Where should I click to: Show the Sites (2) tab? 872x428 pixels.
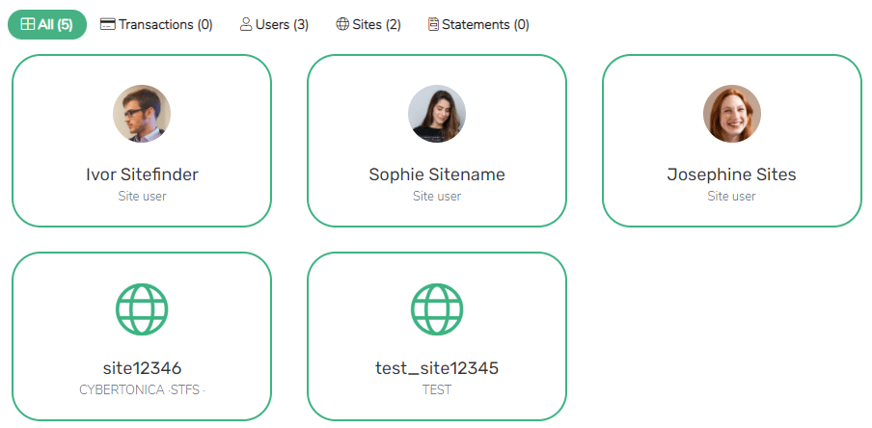pyautogui.click(x=368, y=24)
